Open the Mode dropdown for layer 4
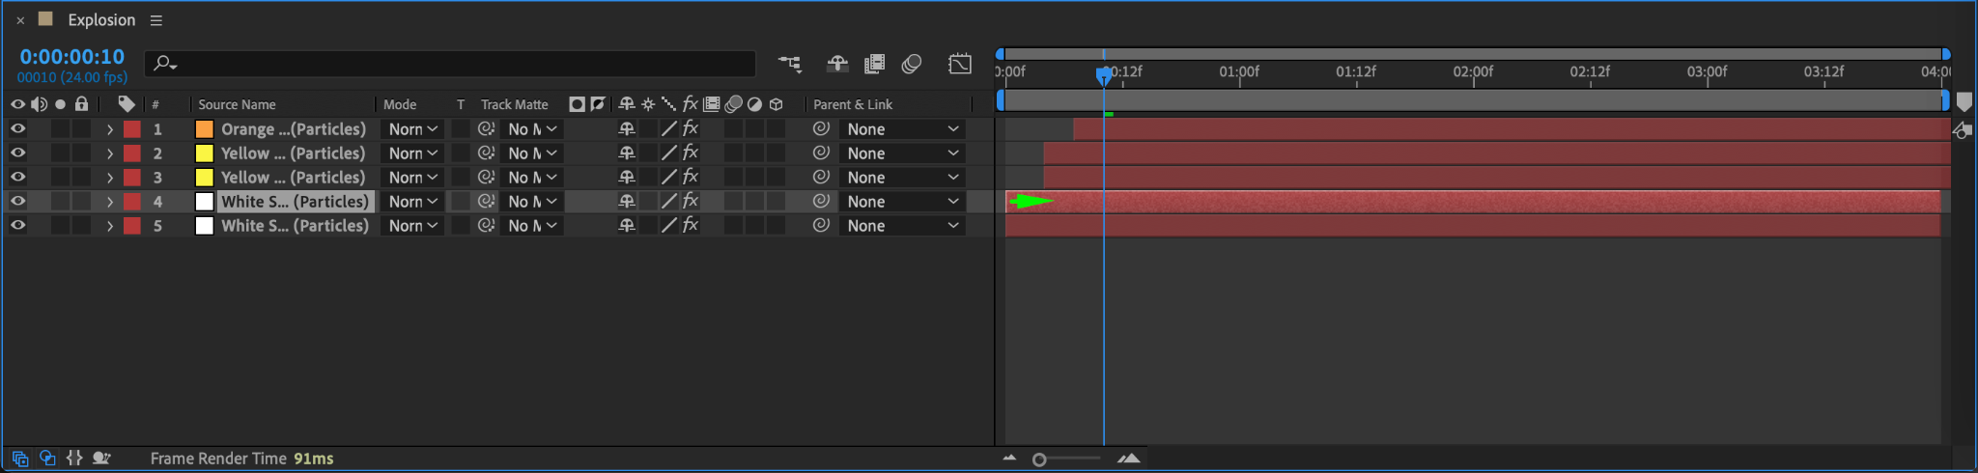Viewport: 1978px width, 473px height. pyautogui.click(x=412, y=202)
